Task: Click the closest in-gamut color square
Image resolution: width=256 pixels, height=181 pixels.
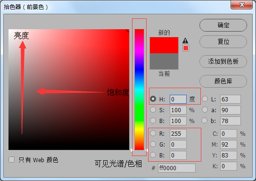Action: pos(186,48)
